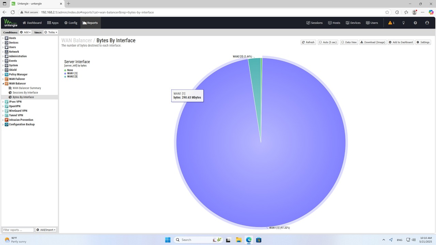The height and width of the screenshot is (245, 436).
Task: Open the Add conditions dropdown
Action: point(25,32)
